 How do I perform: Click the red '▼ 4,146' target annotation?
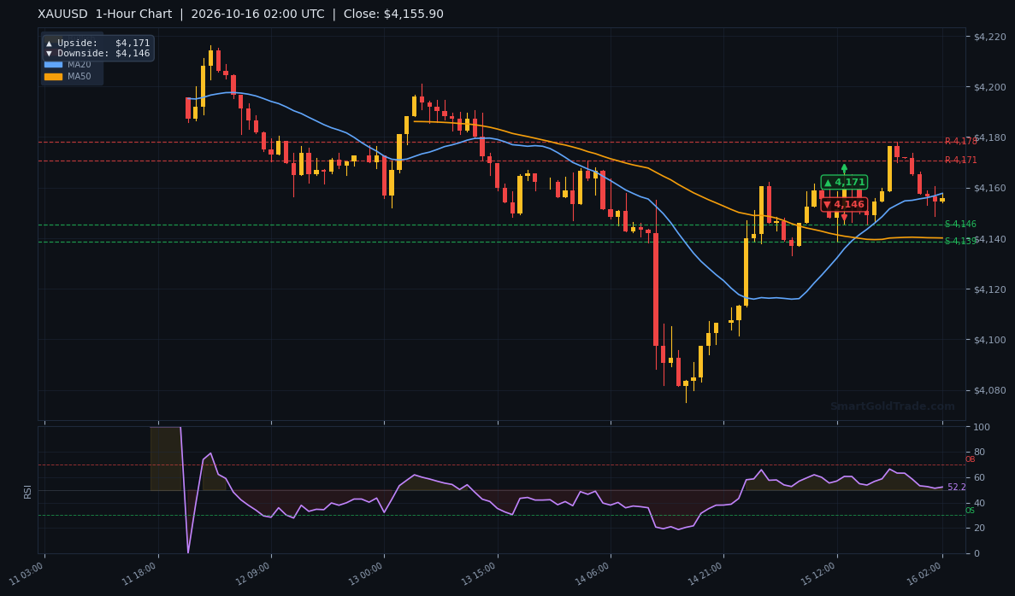[x=844, y=204]
